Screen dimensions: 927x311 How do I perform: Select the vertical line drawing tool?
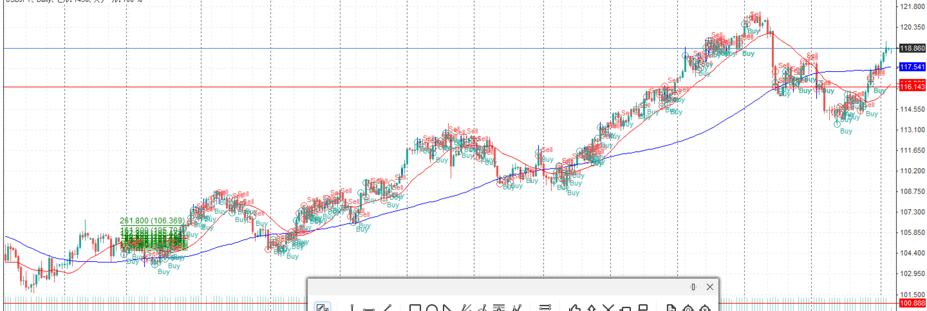click(352, 308)
